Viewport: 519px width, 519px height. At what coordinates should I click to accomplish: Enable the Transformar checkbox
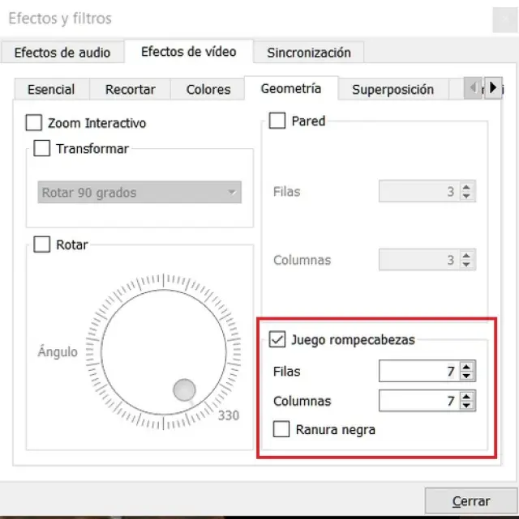42,149
